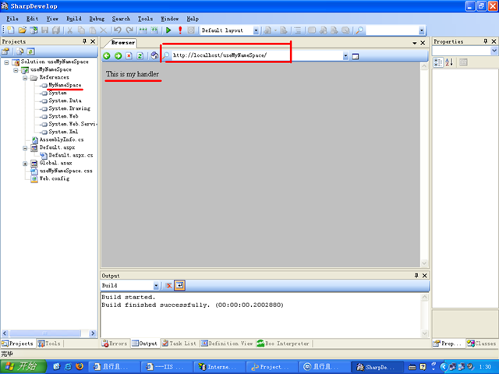
Task: Collapse the Solution useMyNameSpace node
Action: pyautogui.click(x=6, y=62)
